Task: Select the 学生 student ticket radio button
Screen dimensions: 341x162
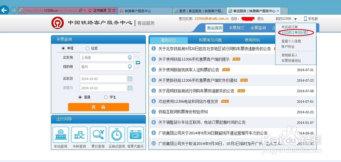Action: pyautogui.click(x=106, y=97)
